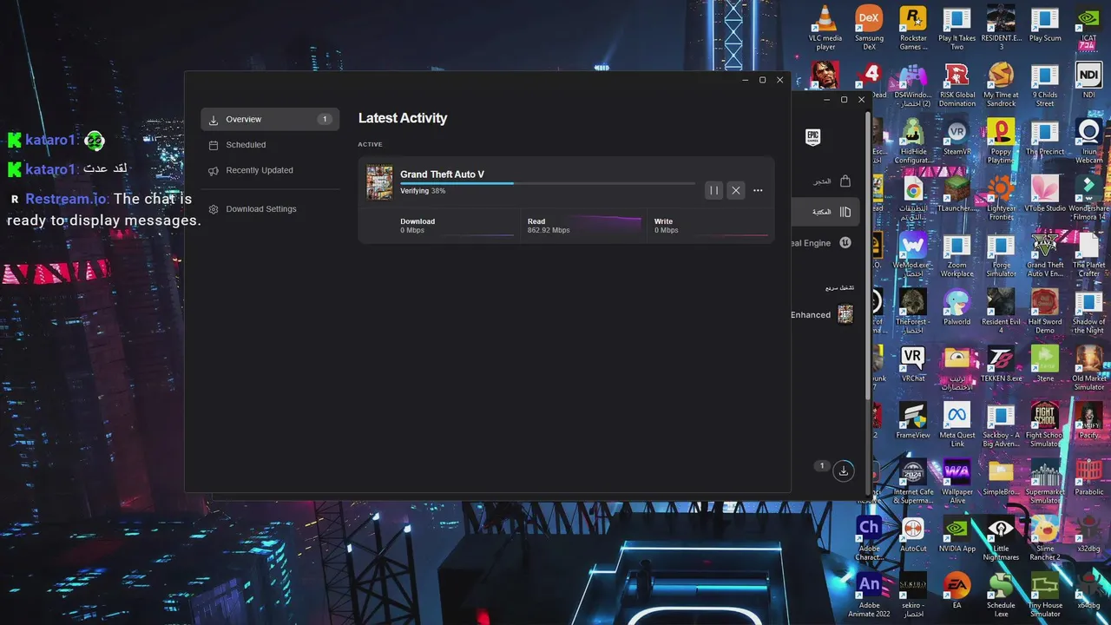Select the Iriun Webcam icon
The image size is (1111, 625).
[1088, 141]
